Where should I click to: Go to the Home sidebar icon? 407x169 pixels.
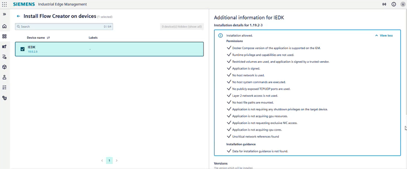[4, 26]
